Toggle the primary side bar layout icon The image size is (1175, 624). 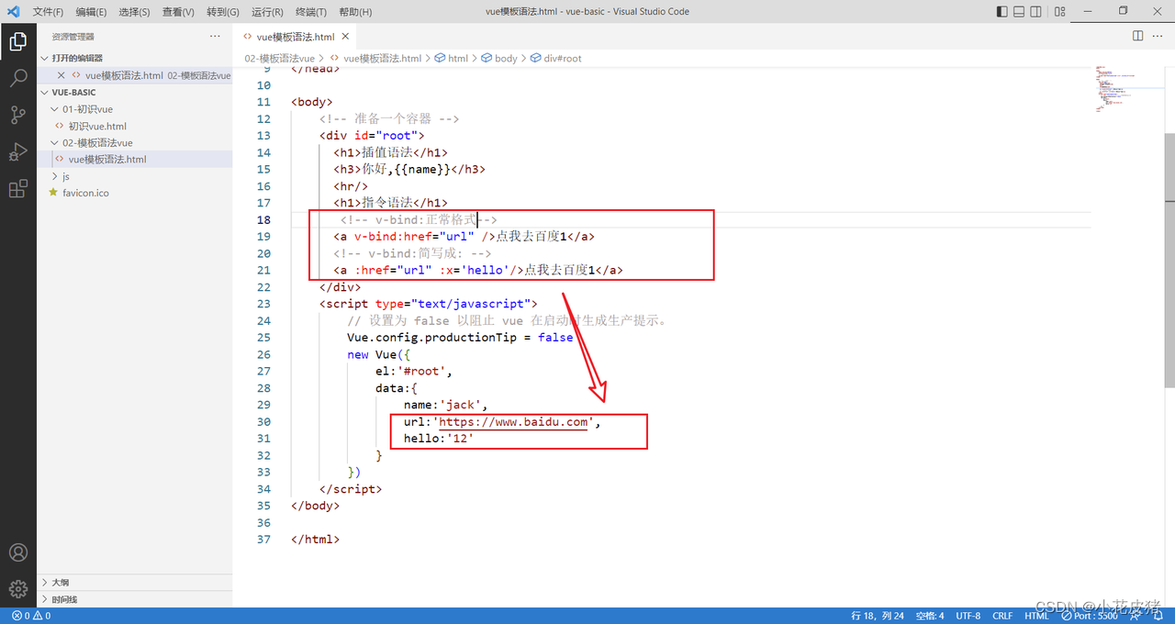[x=1002, y=12]
